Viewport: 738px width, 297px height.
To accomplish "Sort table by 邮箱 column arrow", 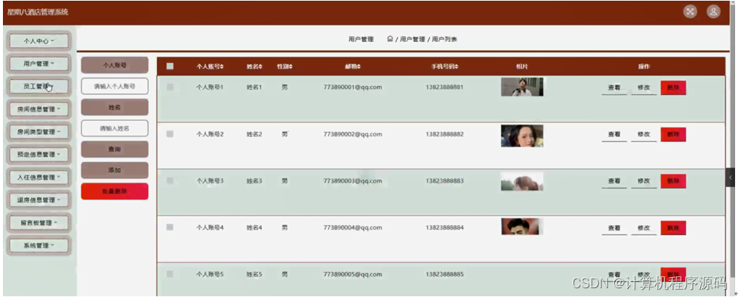I will [x=359, y=67].
